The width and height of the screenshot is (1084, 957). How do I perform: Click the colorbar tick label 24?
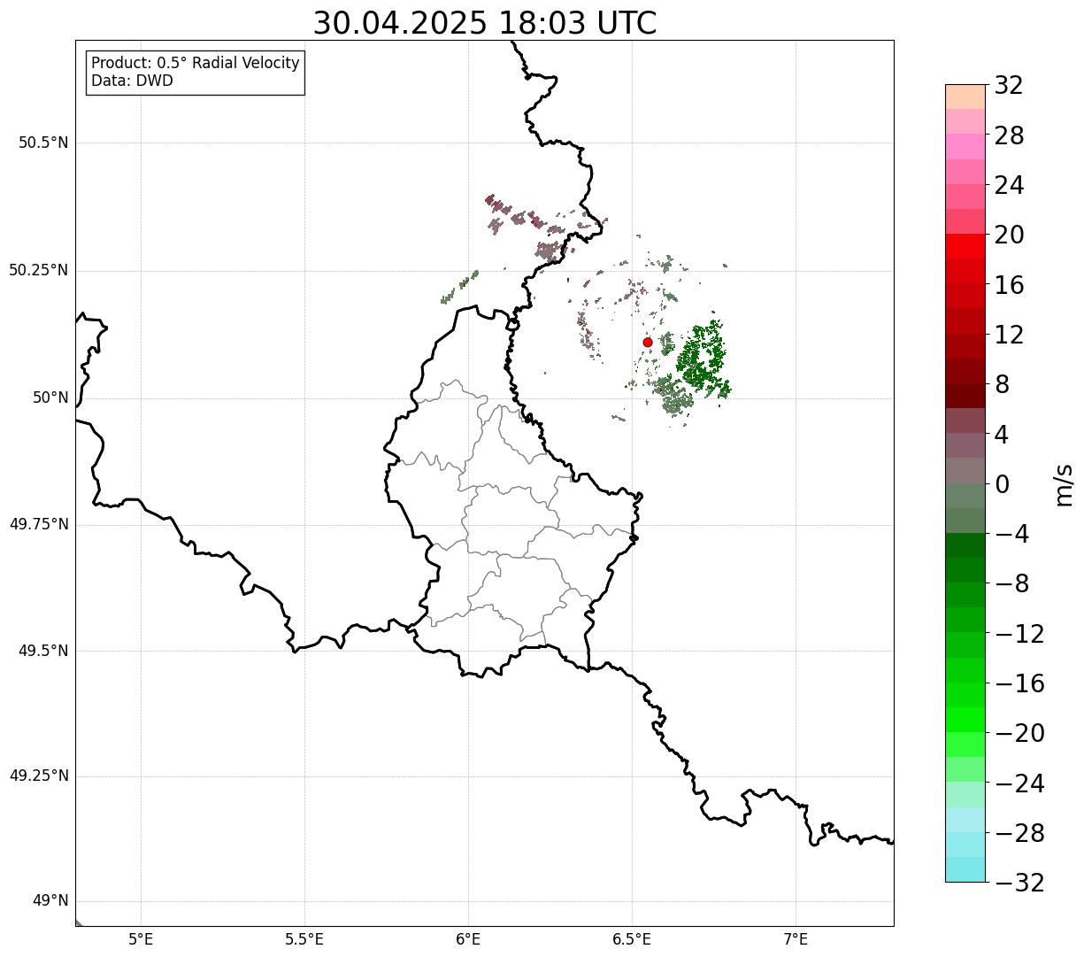point(1009,186)
